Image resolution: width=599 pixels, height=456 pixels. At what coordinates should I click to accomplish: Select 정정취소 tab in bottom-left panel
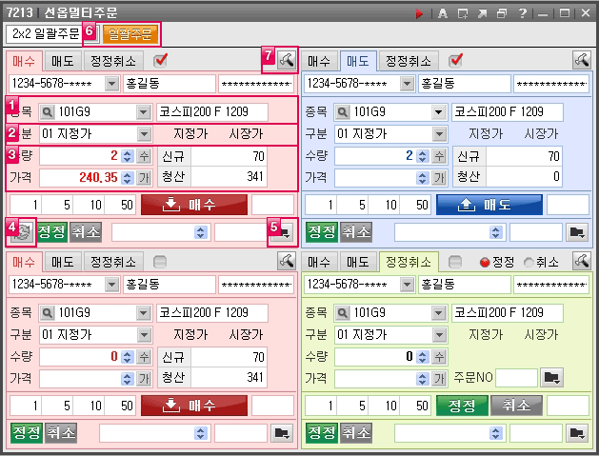click(x=113, y=262)
